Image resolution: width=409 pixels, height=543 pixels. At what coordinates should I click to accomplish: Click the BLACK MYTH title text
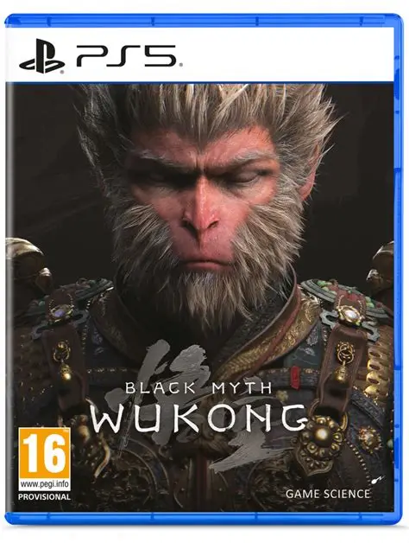198,388
